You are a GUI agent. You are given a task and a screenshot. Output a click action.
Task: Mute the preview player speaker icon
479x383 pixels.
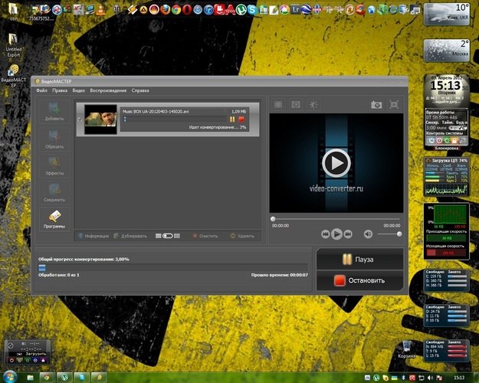[368, 234]
